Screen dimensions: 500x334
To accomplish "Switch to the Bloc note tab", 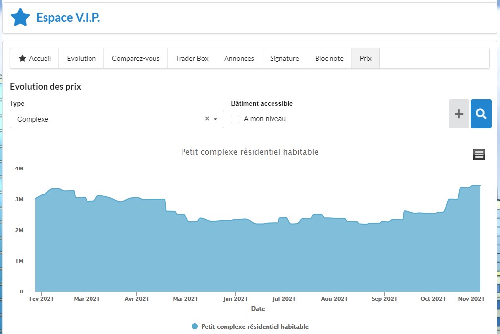I will coord(329,58).
